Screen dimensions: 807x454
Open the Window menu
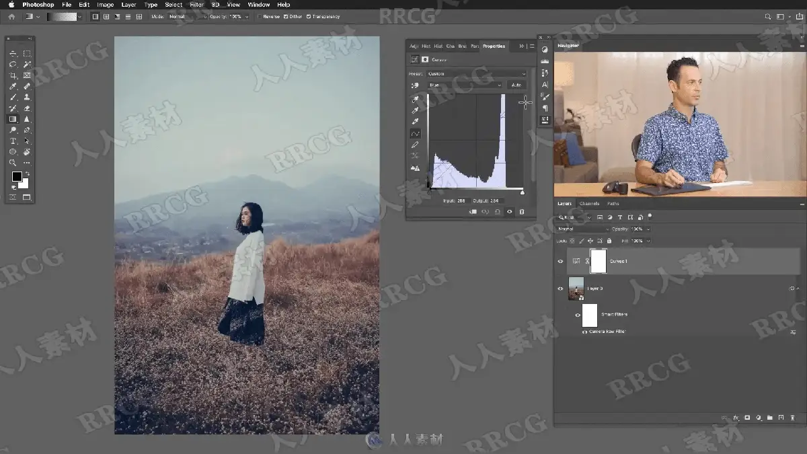point(259,5)
